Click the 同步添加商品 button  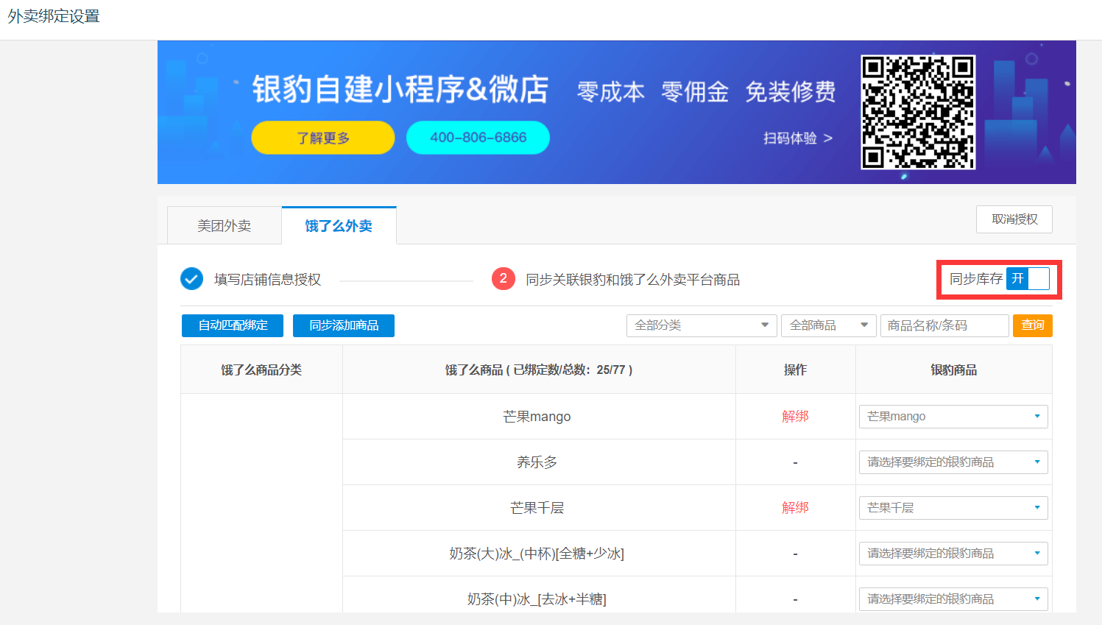pos(344,325)
